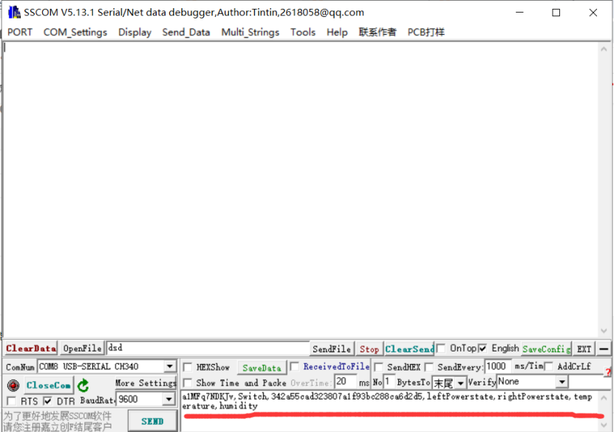Click the SendEvery interval field 1000
Image resolution: width=614 pixels, height=432 pixels.
498,366
